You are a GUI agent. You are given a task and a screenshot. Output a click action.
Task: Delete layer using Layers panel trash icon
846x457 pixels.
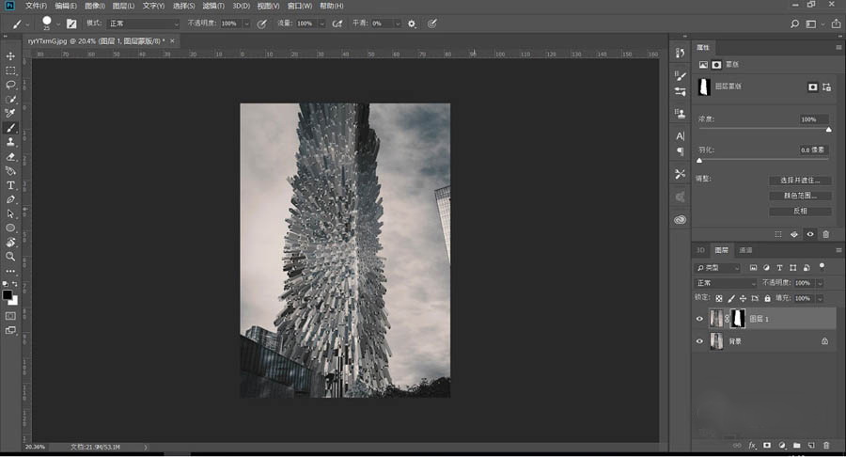click(x=825, y=444)
